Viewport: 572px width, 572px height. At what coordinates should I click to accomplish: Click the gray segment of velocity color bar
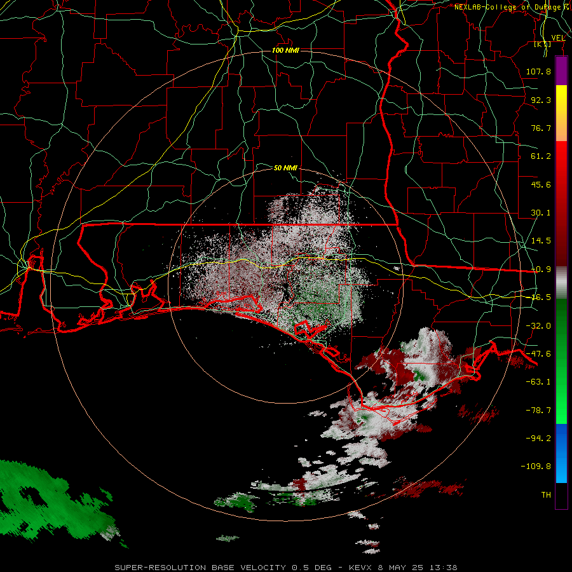click(561, 283)
